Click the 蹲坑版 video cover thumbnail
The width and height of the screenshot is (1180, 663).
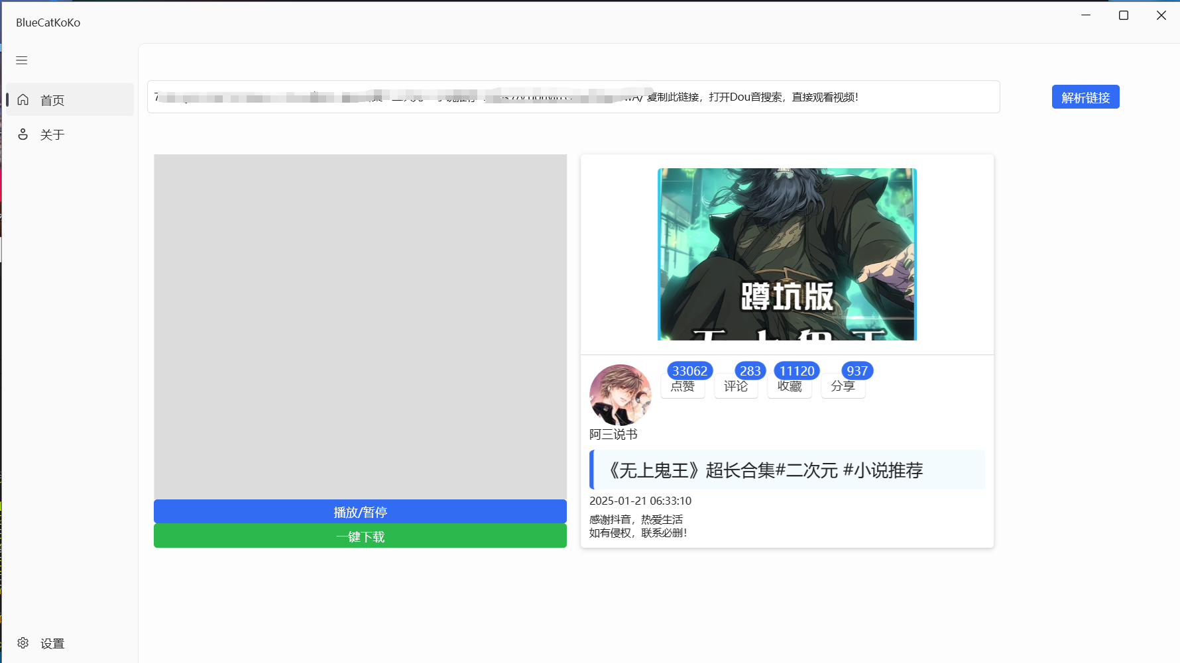pos(787,254)
